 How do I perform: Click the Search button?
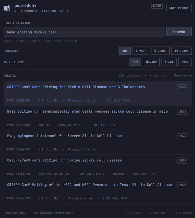[x=179, y=32]
